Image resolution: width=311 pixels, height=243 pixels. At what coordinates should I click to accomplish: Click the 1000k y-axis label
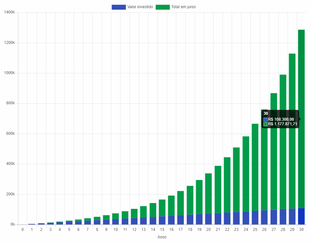tap(9, 73)
